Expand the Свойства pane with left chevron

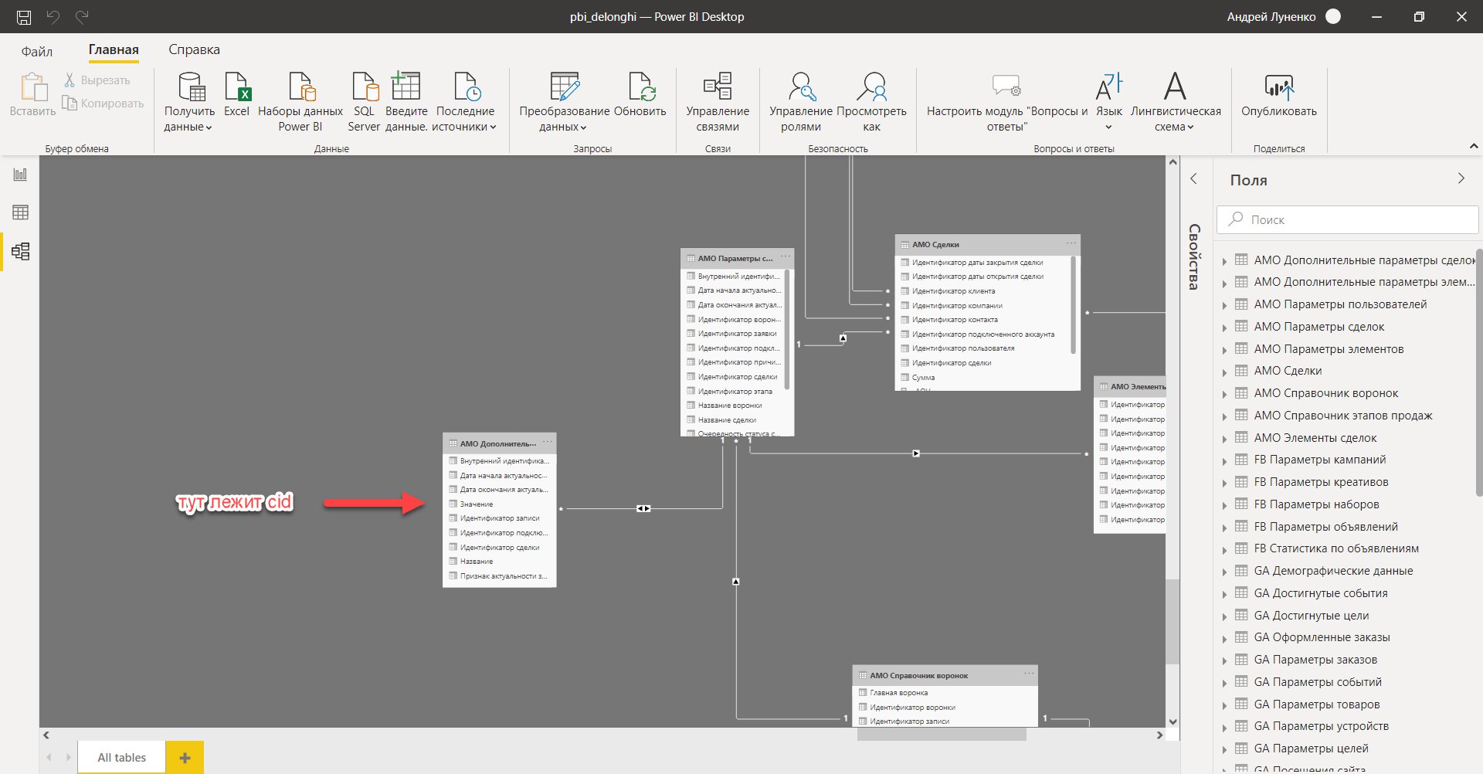pos(1194,179)
